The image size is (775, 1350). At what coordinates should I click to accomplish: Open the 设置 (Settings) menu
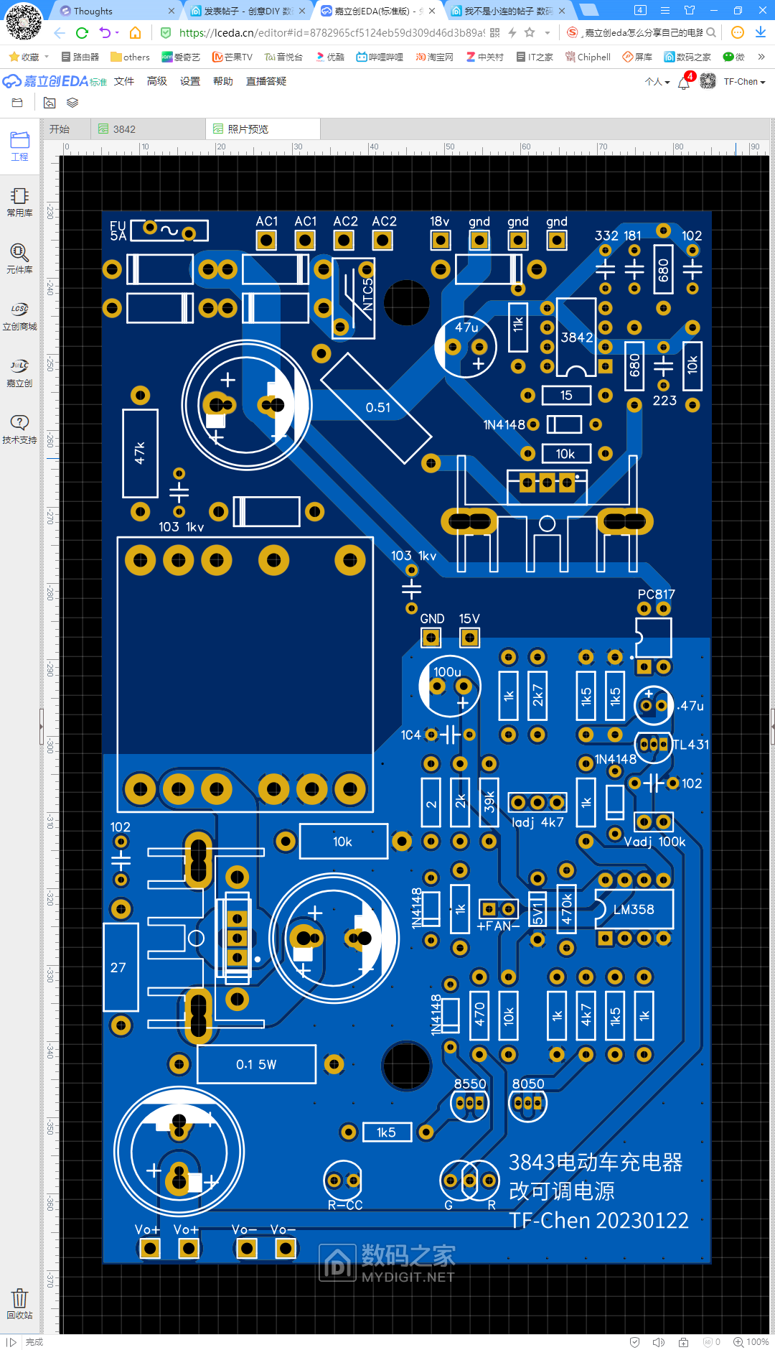pos(190,81)
